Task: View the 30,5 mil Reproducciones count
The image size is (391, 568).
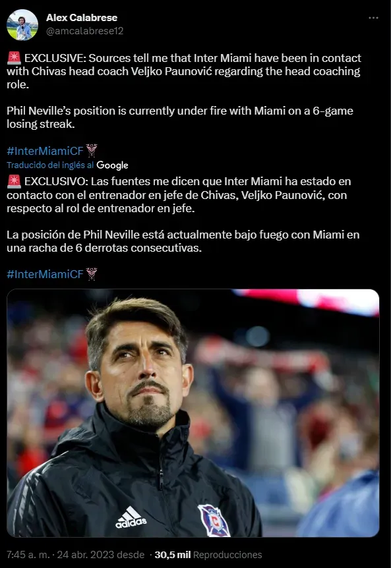Action: point(208,555)
